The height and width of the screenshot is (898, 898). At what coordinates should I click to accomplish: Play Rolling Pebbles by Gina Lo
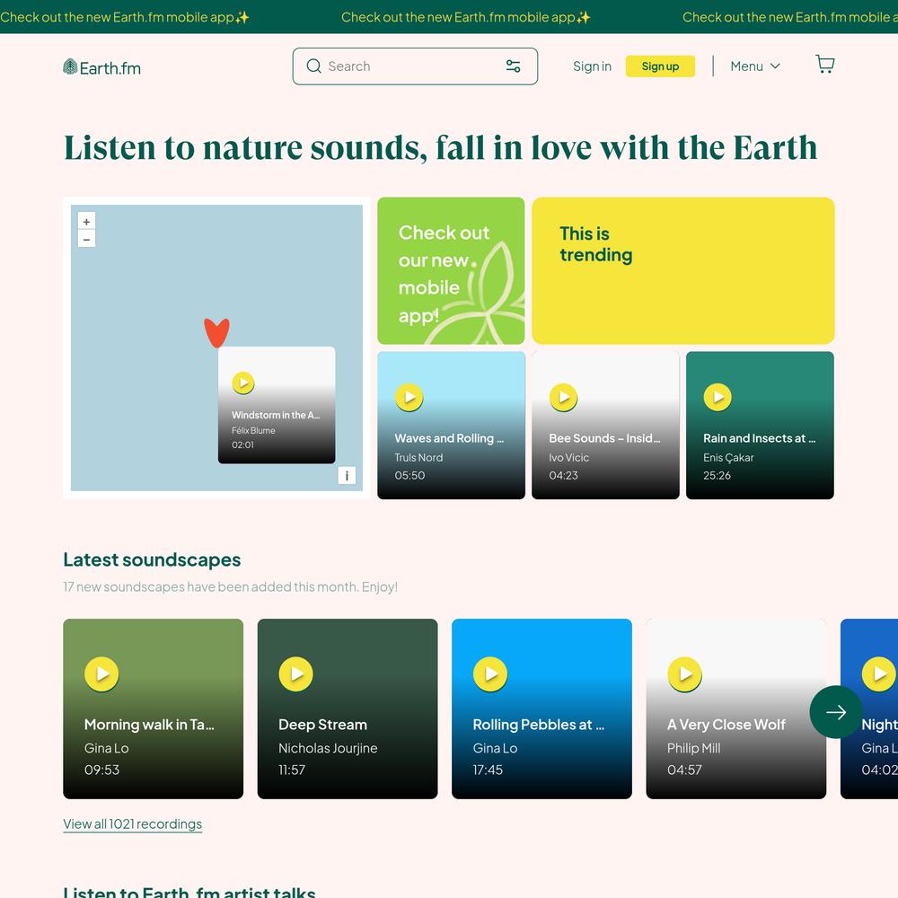coord(490,674)
